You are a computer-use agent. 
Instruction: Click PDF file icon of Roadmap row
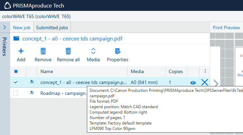pyautogui.click(x=32, y=93)
